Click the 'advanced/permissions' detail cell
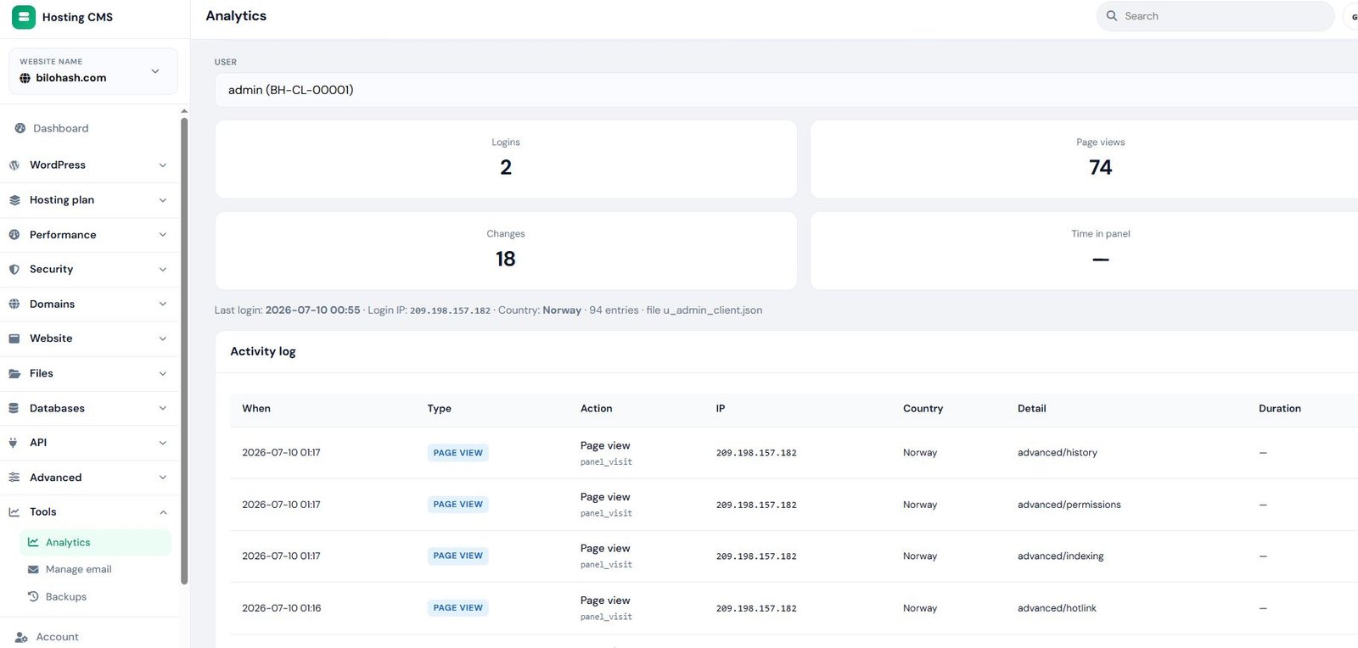 coord(1069,505)
